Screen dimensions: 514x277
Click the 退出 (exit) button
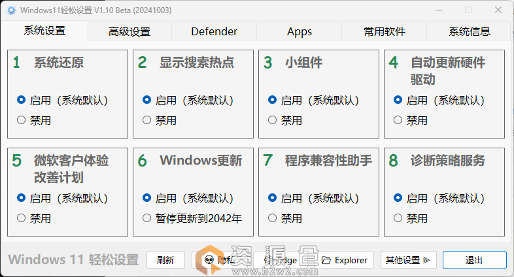[x=474, y=260]
